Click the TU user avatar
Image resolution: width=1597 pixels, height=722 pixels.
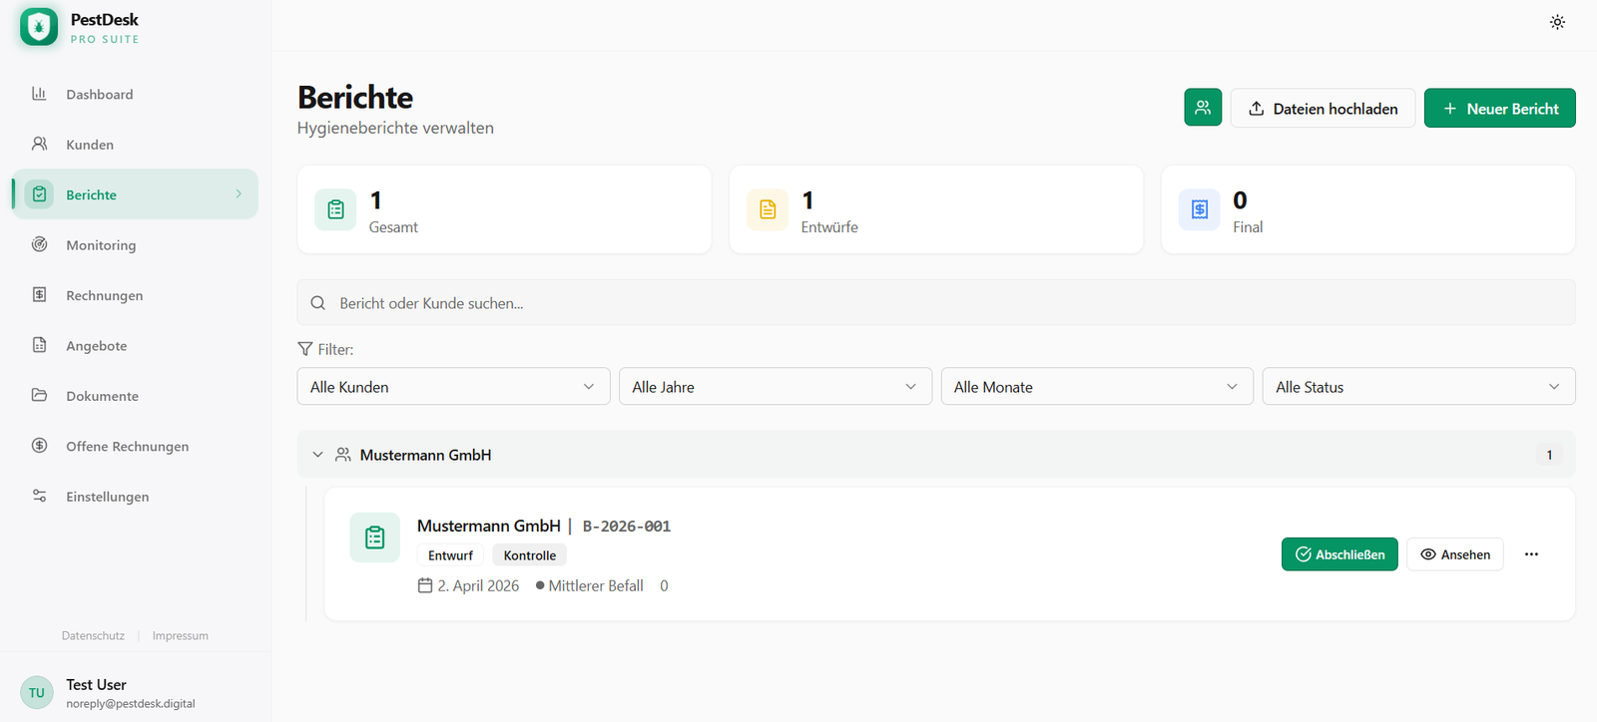(37, 693)
